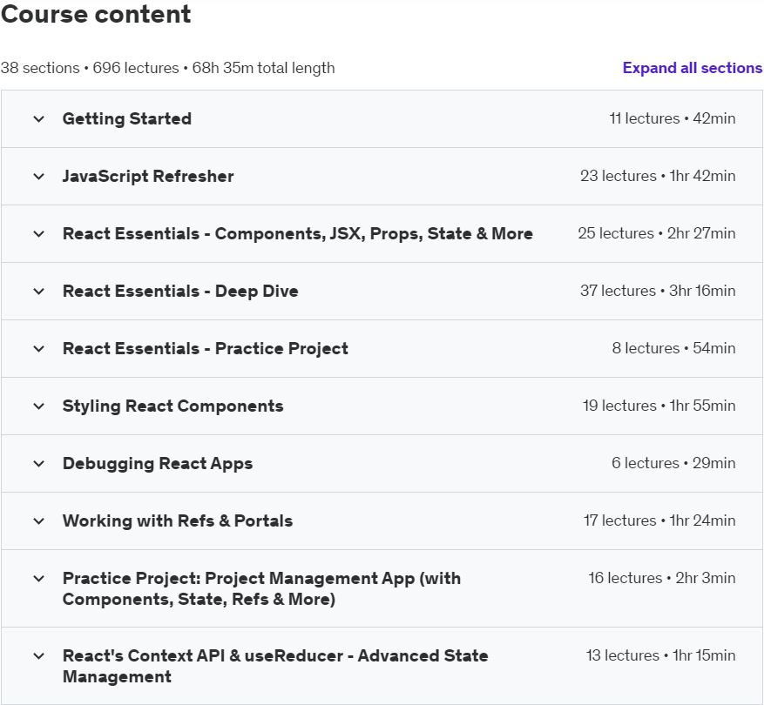
Task: Click Debugging React Apps section title
Action: [x=158, y=464]
